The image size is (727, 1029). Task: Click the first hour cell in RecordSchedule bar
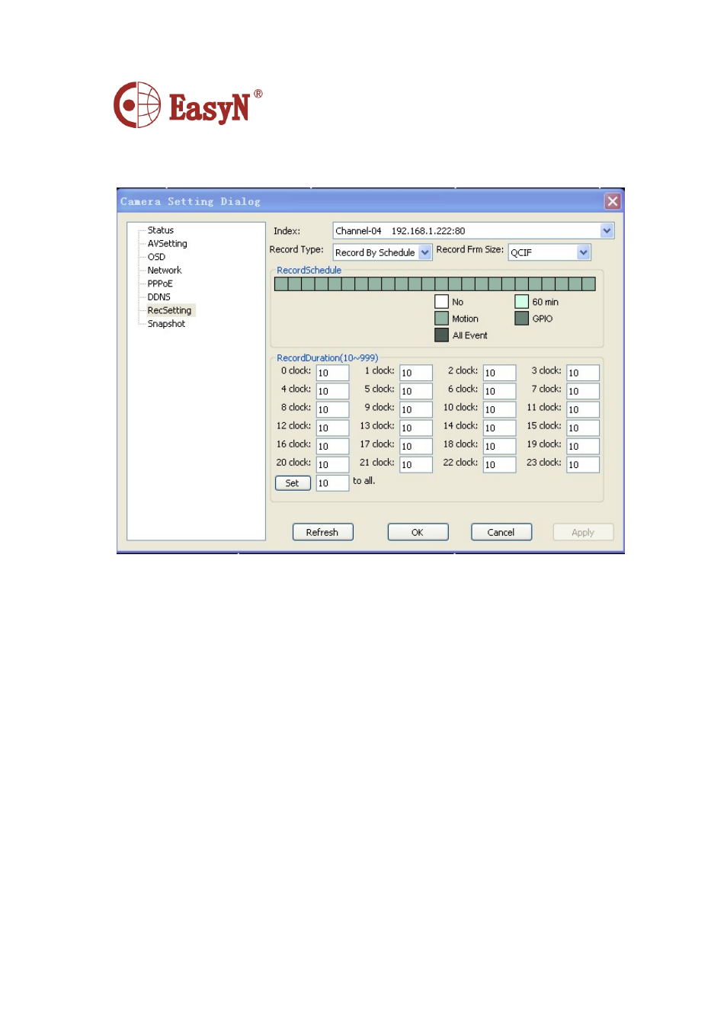281,284
